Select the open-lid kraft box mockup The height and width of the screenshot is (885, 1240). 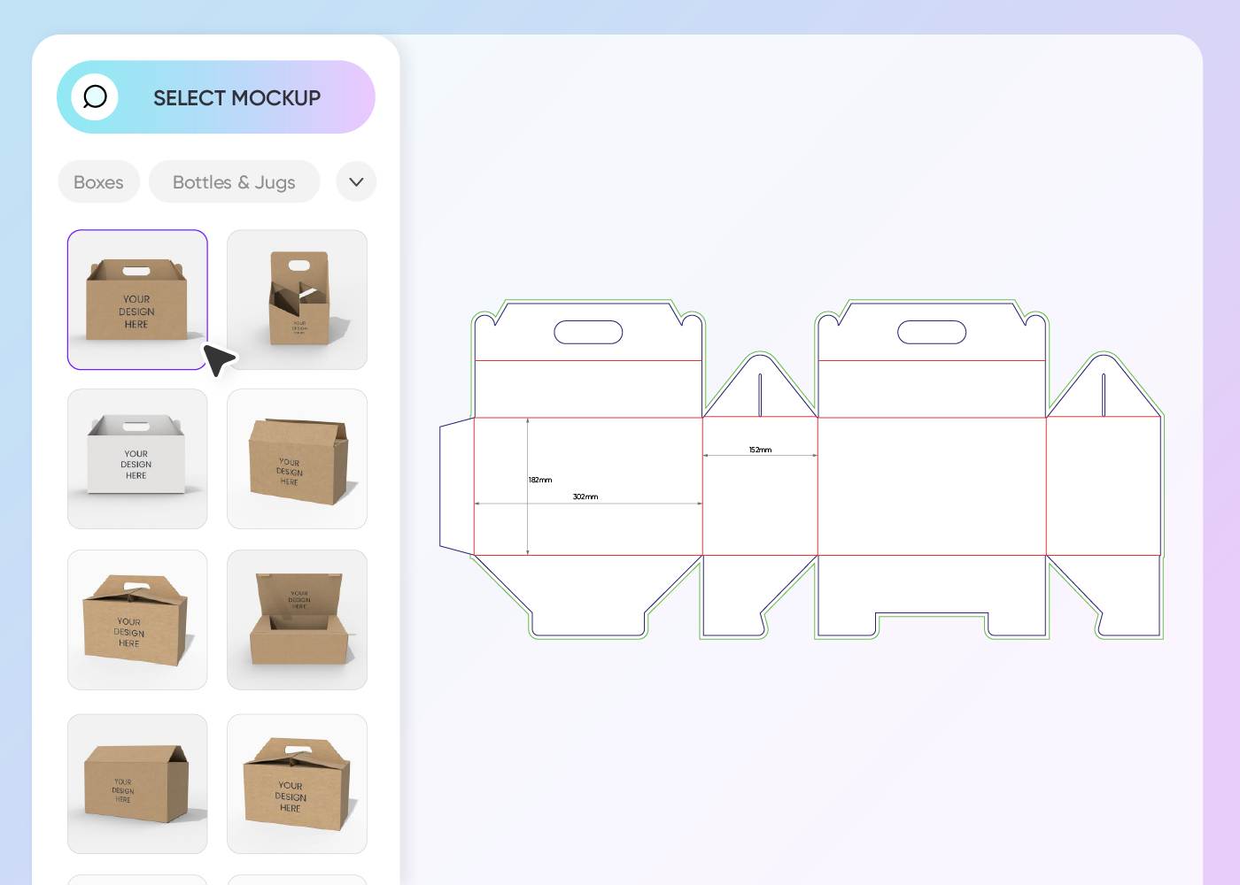point(297,619)
